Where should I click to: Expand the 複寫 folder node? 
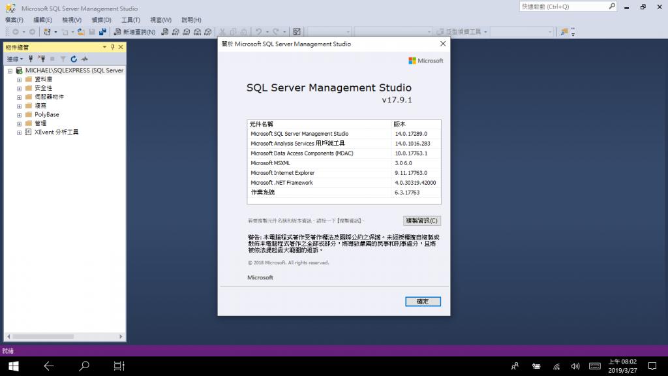19,106
